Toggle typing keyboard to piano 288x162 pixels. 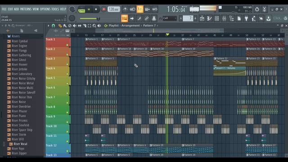[124, 18]
